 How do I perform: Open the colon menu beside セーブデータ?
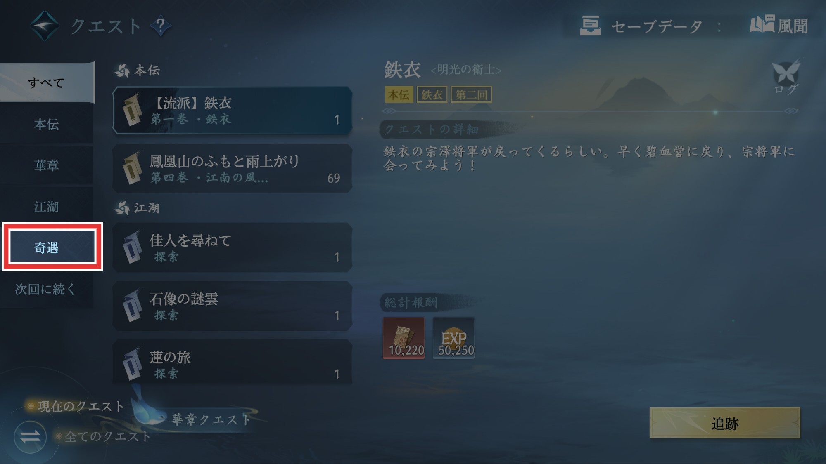pos(719,27)
